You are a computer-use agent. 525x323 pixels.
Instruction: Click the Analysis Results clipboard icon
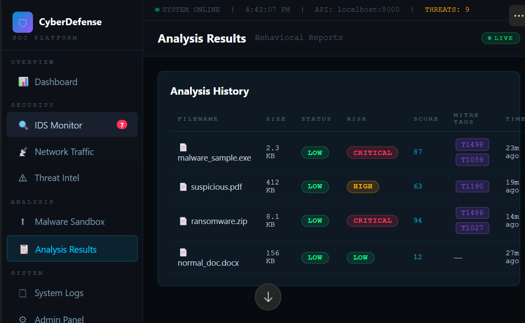point(24,249)
